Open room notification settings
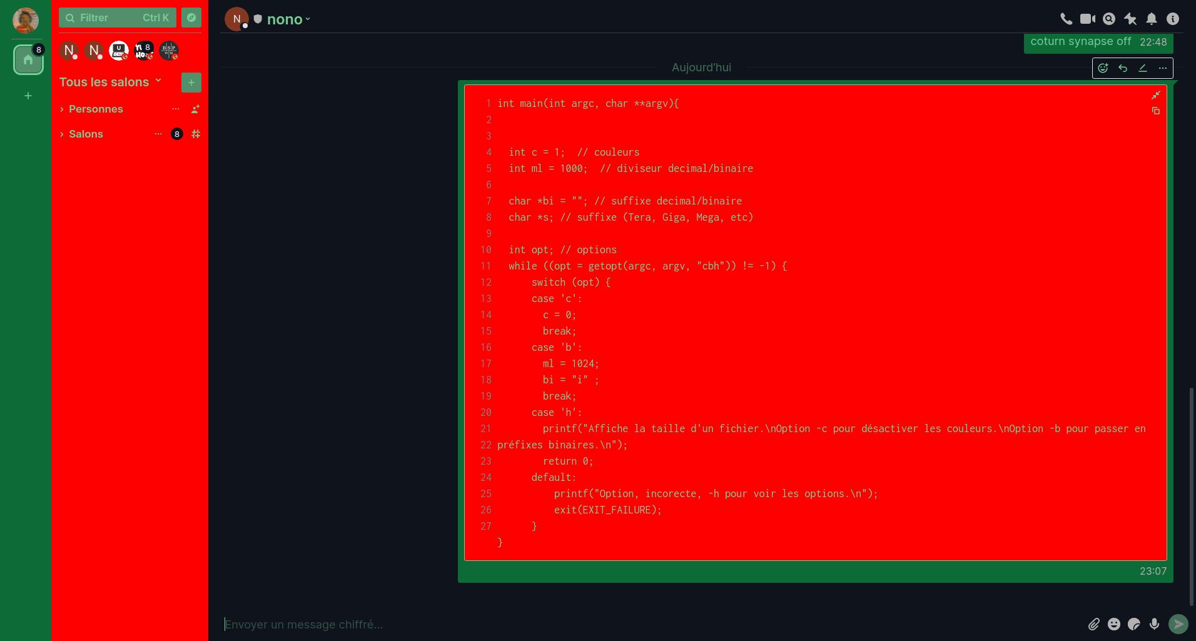1196x641 pixels. 1151,19
